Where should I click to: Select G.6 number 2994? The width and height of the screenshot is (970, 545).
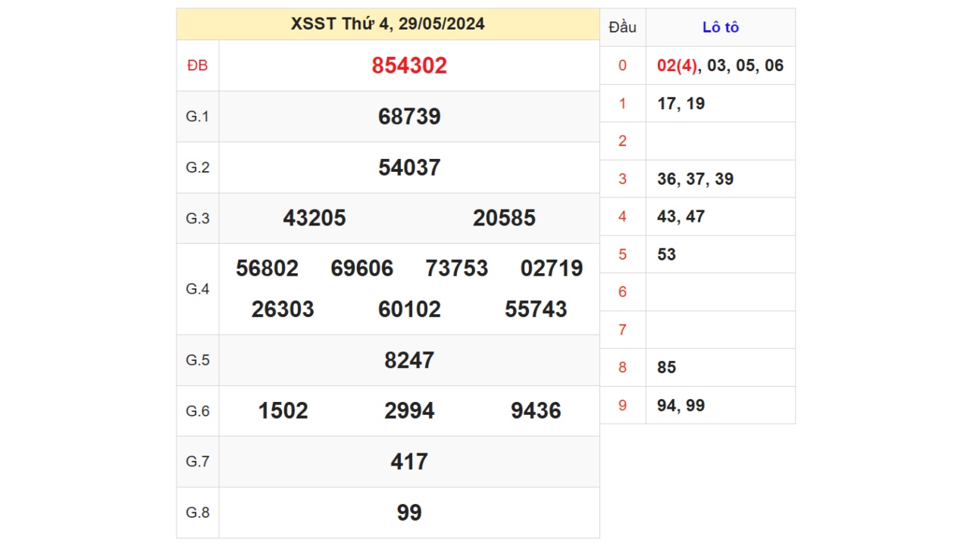pos(409,411)
